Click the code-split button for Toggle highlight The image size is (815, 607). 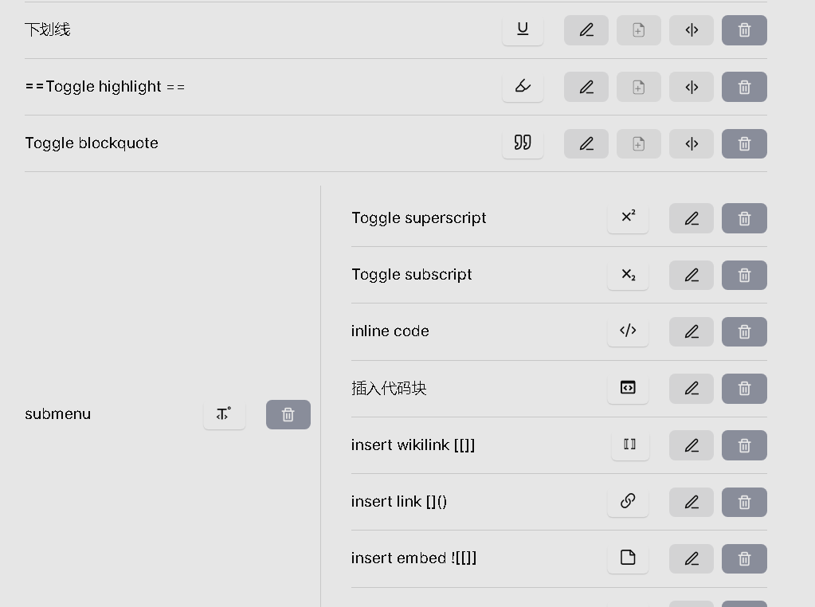point(692,87)
